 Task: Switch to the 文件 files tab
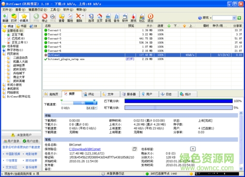[x=110, y=94]
